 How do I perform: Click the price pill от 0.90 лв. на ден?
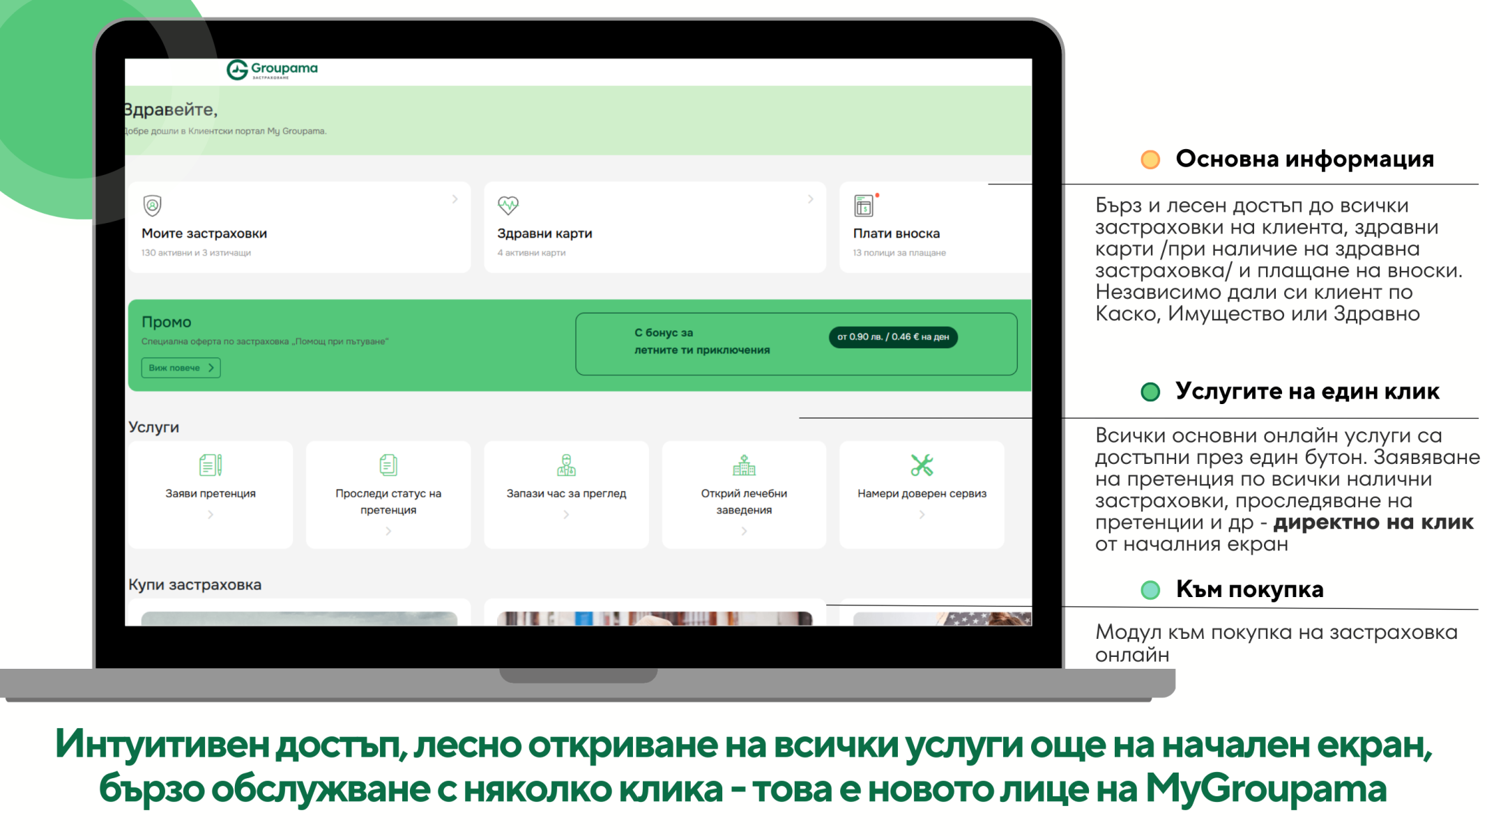click(x=893, y=337)
